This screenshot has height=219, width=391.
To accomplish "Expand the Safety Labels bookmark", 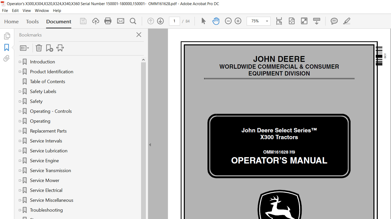I will [x=20, y=91].
